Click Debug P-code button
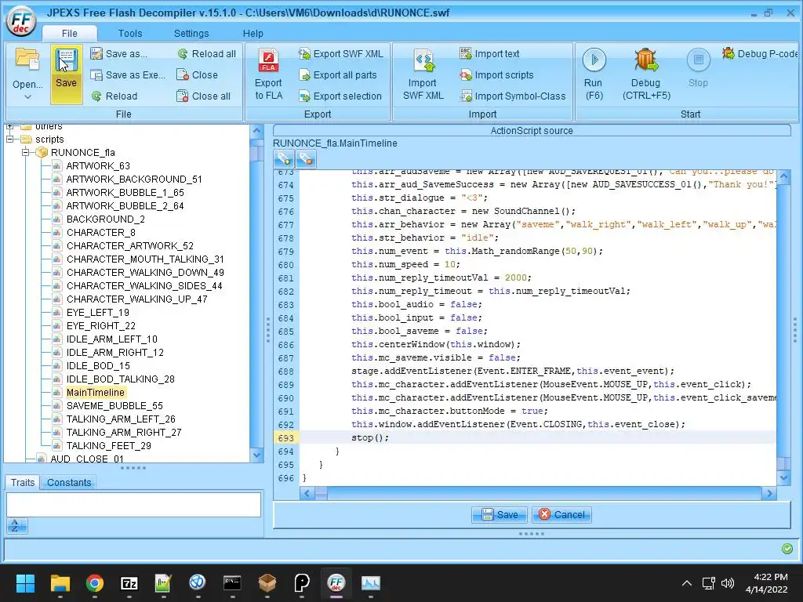The image size is (803, 602). click(x=759, y=54)
